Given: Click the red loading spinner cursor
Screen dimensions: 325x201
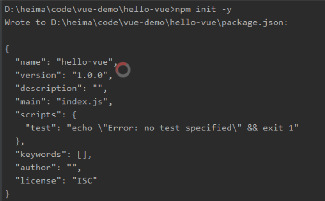Looking at the screenshot, I should click(123, 70).
